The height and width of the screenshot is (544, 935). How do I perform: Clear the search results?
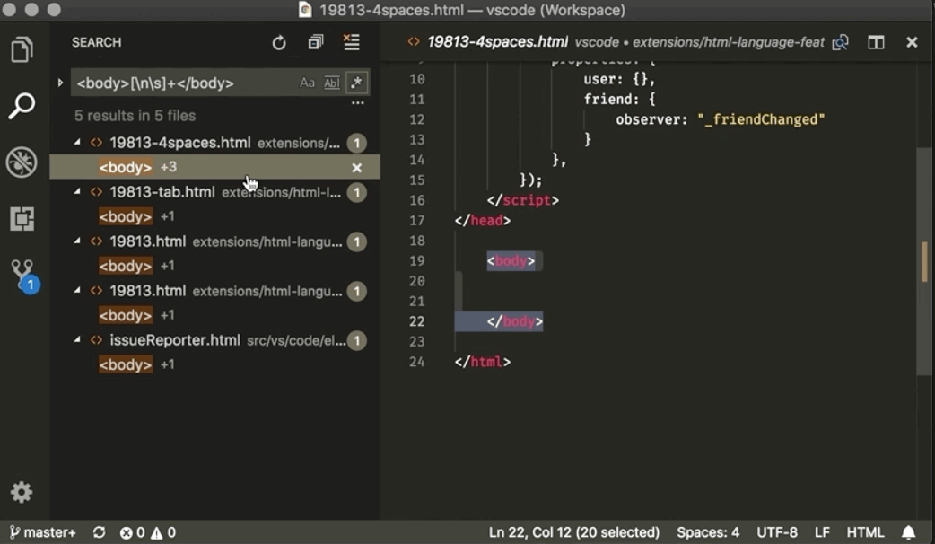coord(352,43)
